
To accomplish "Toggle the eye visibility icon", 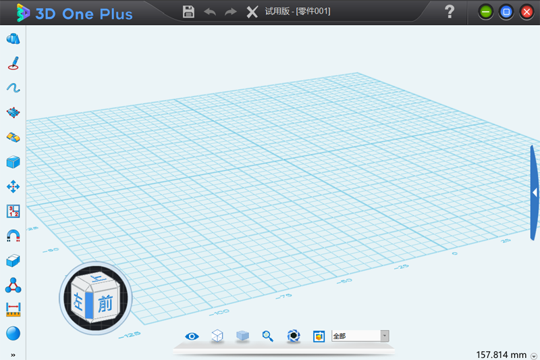I will click(x=192, y=336).
